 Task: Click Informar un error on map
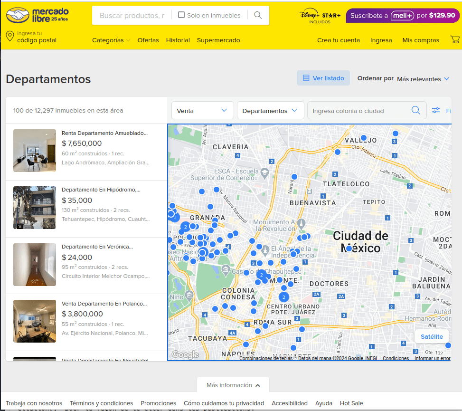click(432, 358)
